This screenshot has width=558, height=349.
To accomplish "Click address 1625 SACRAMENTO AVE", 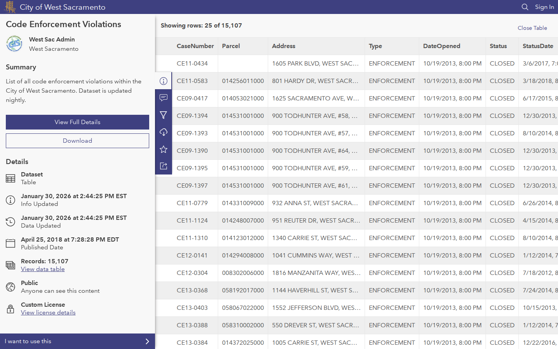I will (315, 98).
